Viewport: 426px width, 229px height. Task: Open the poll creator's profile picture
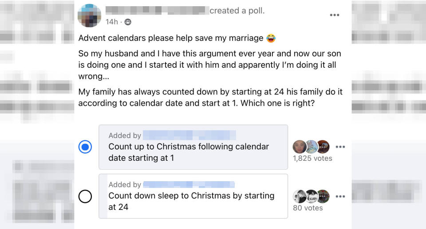(x=89, y=16)
